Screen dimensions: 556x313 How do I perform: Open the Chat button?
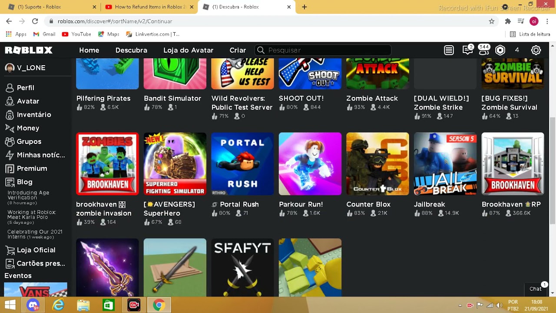(536, 289)
